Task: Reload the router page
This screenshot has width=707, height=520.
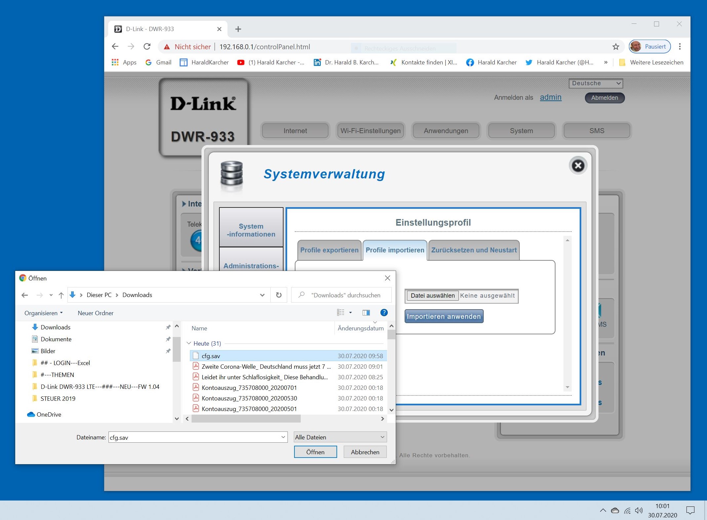Action: click(147, 47)
